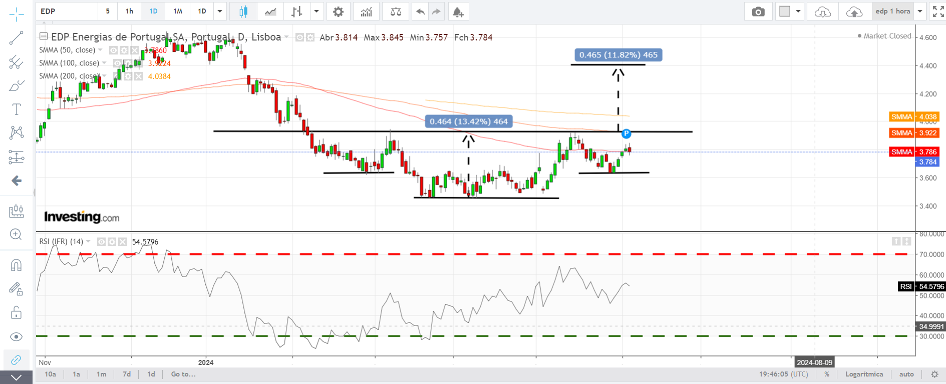Click the EDP symbol search field

[x=67, y=11]
